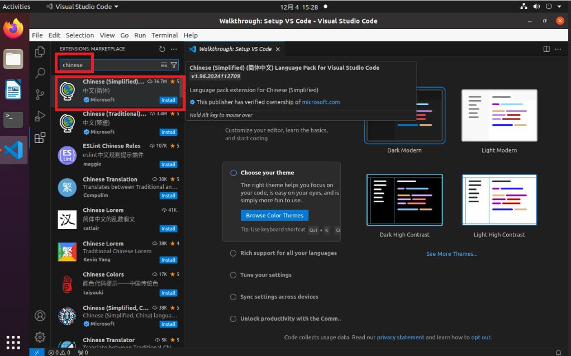Open Extensions views and more actions menu
571x356 pixels.
coord(174,49)
